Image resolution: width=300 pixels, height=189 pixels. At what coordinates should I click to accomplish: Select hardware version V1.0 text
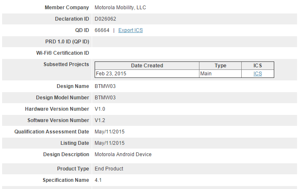tap(100, 109)
